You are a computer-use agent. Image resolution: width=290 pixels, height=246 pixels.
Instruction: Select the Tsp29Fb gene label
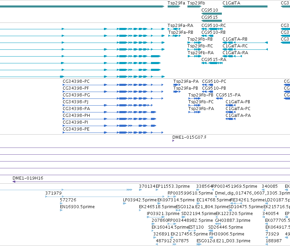click(x=196, y=3)
